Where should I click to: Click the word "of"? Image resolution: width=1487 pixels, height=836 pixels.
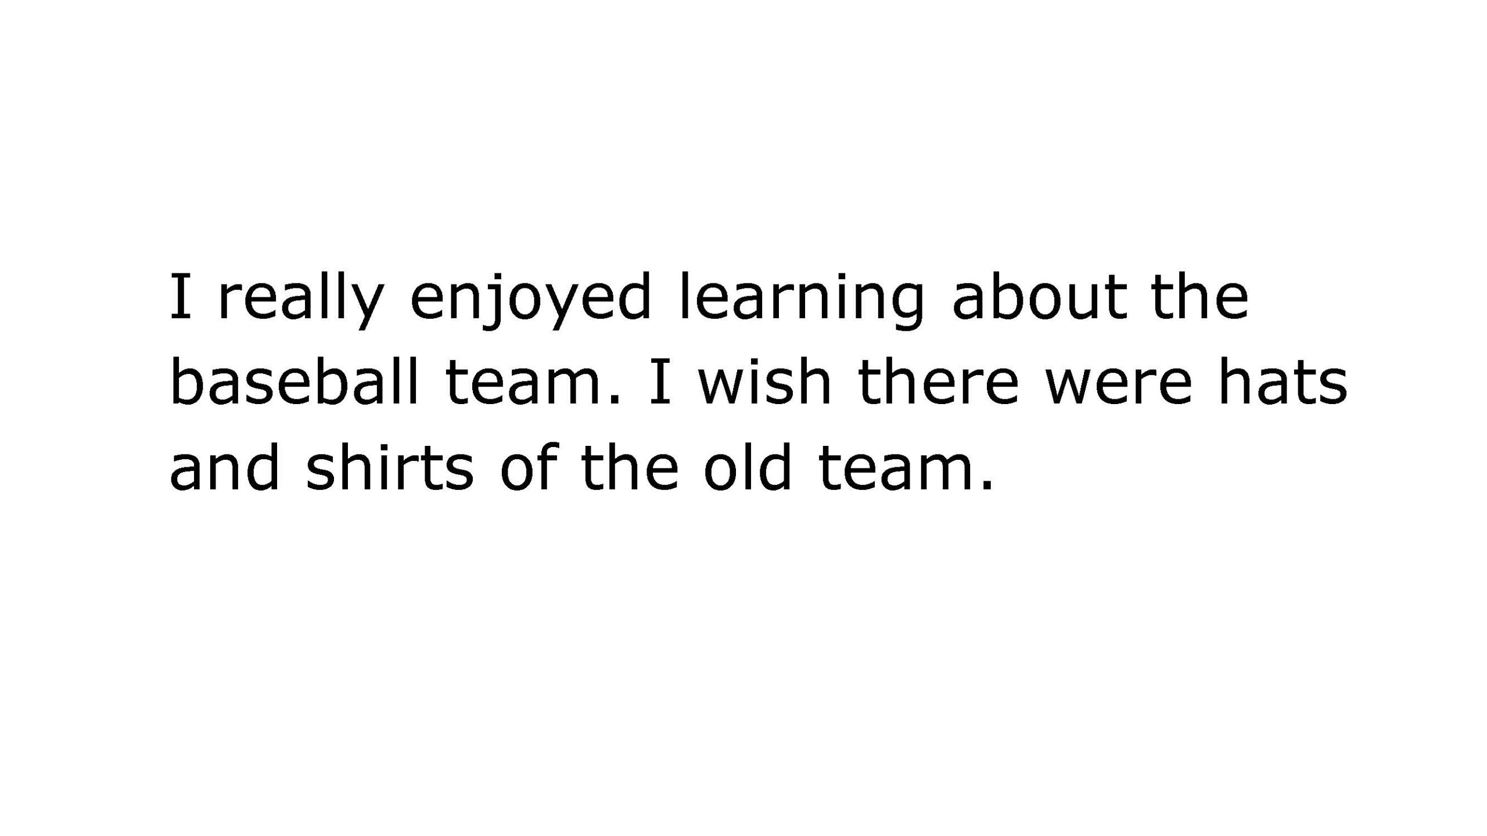pyautogui.click(x=529, y=469)
